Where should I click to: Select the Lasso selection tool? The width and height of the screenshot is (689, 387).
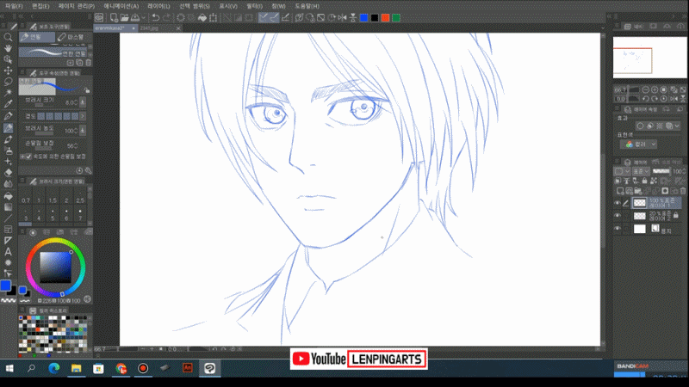[8, 82]
